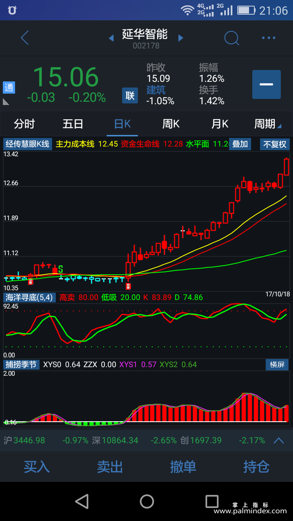Tap the 沪 3446.98 index
This screenshot has height=521, width=293.
(x=24, y=440)
